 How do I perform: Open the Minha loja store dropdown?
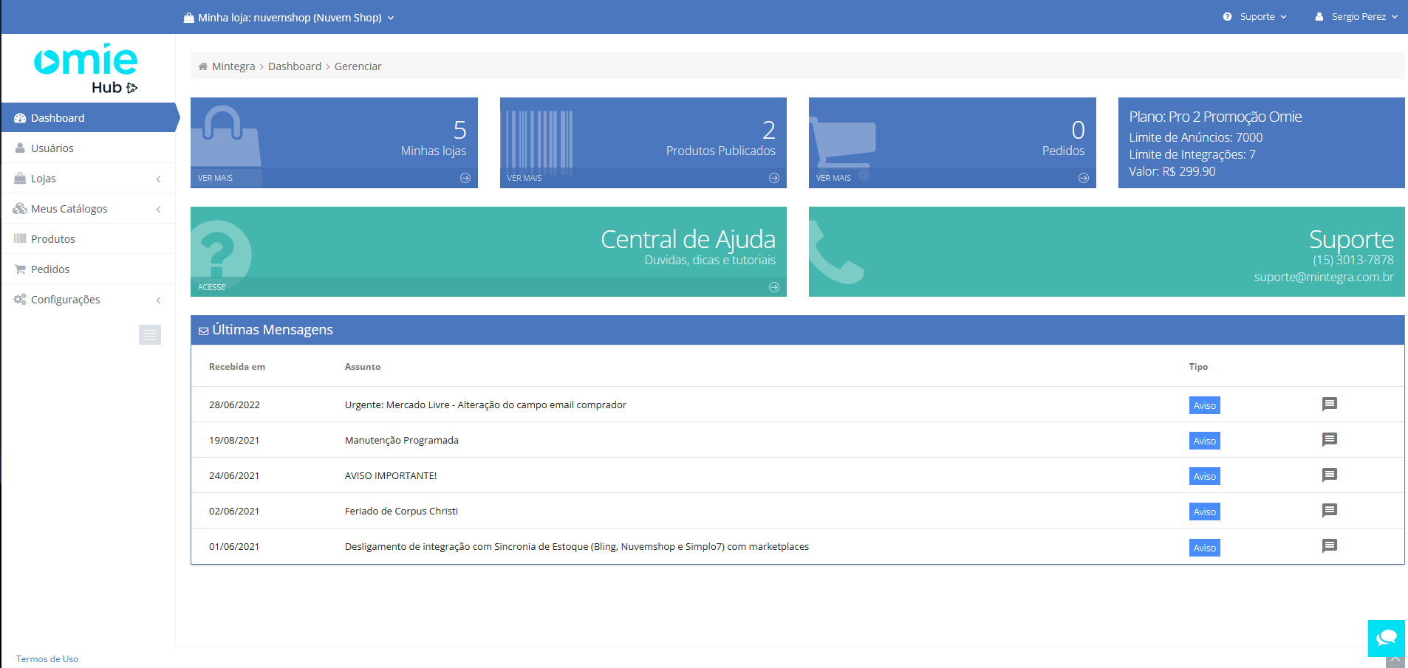pos(290,18)
